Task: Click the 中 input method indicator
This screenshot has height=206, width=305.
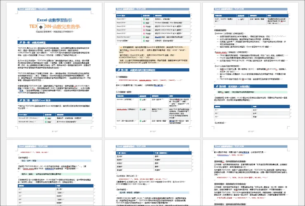Action: tap(41, 27)
